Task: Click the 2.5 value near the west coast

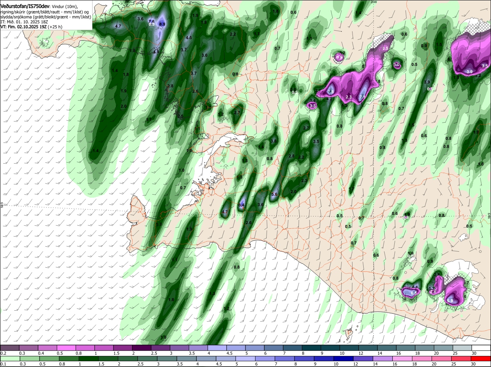Action: [x=180, y=116]
